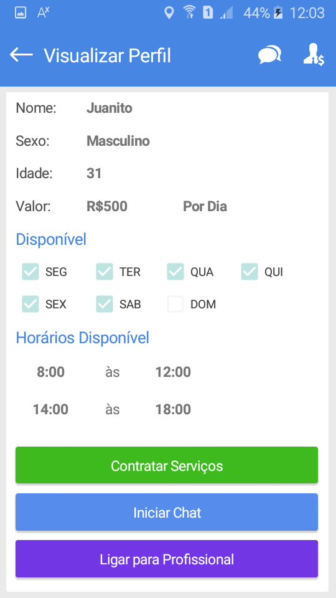Screen dimensions: 336x598
Task: Open the chat bubbles icon
Action: [x=269, y=55]
